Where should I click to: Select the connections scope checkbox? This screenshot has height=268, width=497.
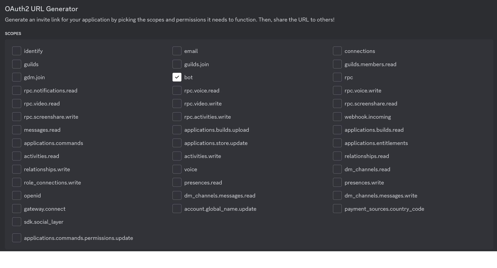point(337,51)
